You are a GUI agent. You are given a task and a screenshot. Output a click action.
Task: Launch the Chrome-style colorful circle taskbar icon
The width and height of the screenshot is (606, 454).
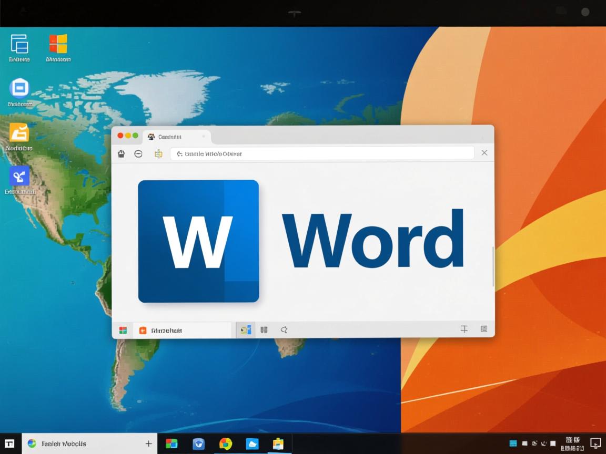tap(226, 443)
